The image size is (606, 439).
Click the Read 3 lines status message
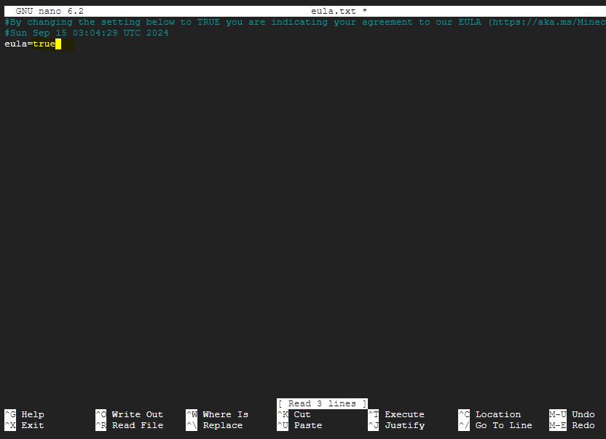click(x=322, y=403)
